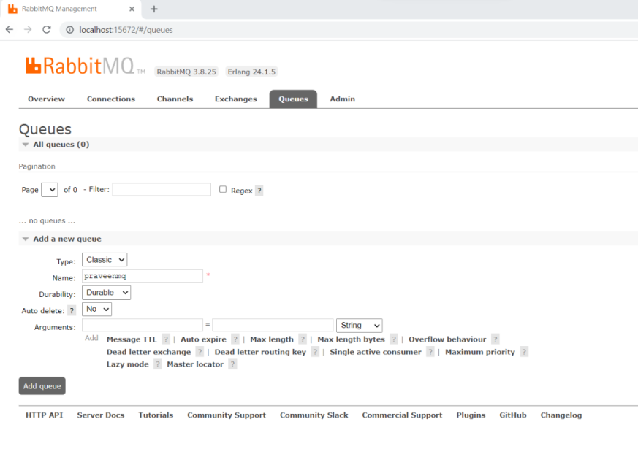
Task: Click the browser forward arrow
Action: [28, 29]
